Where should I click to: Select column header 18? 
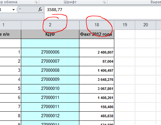(97, 25)
